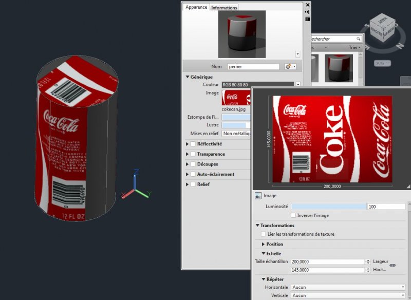The height and width of the screenshot is (300, 411).
Task: Open the Mises en relief dropdown
Action: (x=236, y=134)
